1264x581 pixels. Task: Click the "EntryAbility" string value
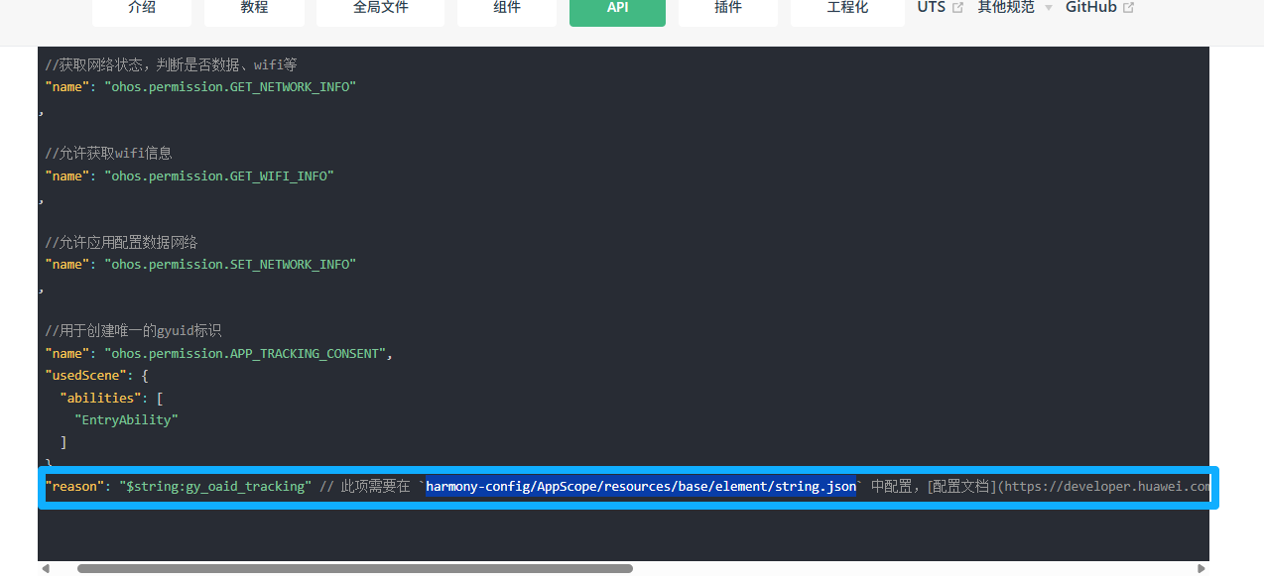[127, 419]
